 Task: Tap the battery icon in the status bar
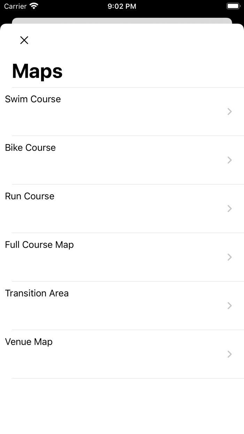pyautogui.click(x=232, y=5)
